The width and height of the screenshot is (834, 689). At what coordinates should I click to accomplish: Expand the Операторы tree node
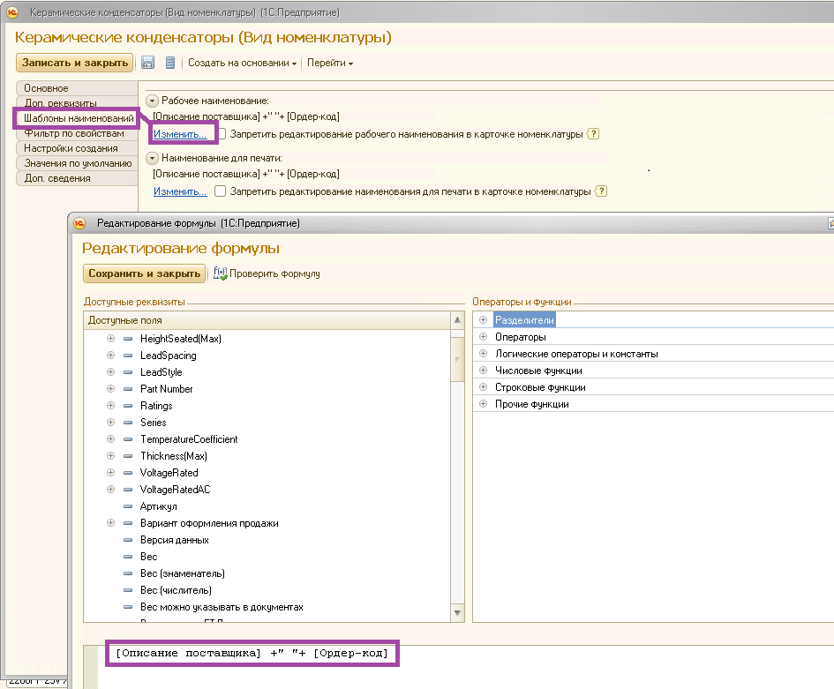483,337
